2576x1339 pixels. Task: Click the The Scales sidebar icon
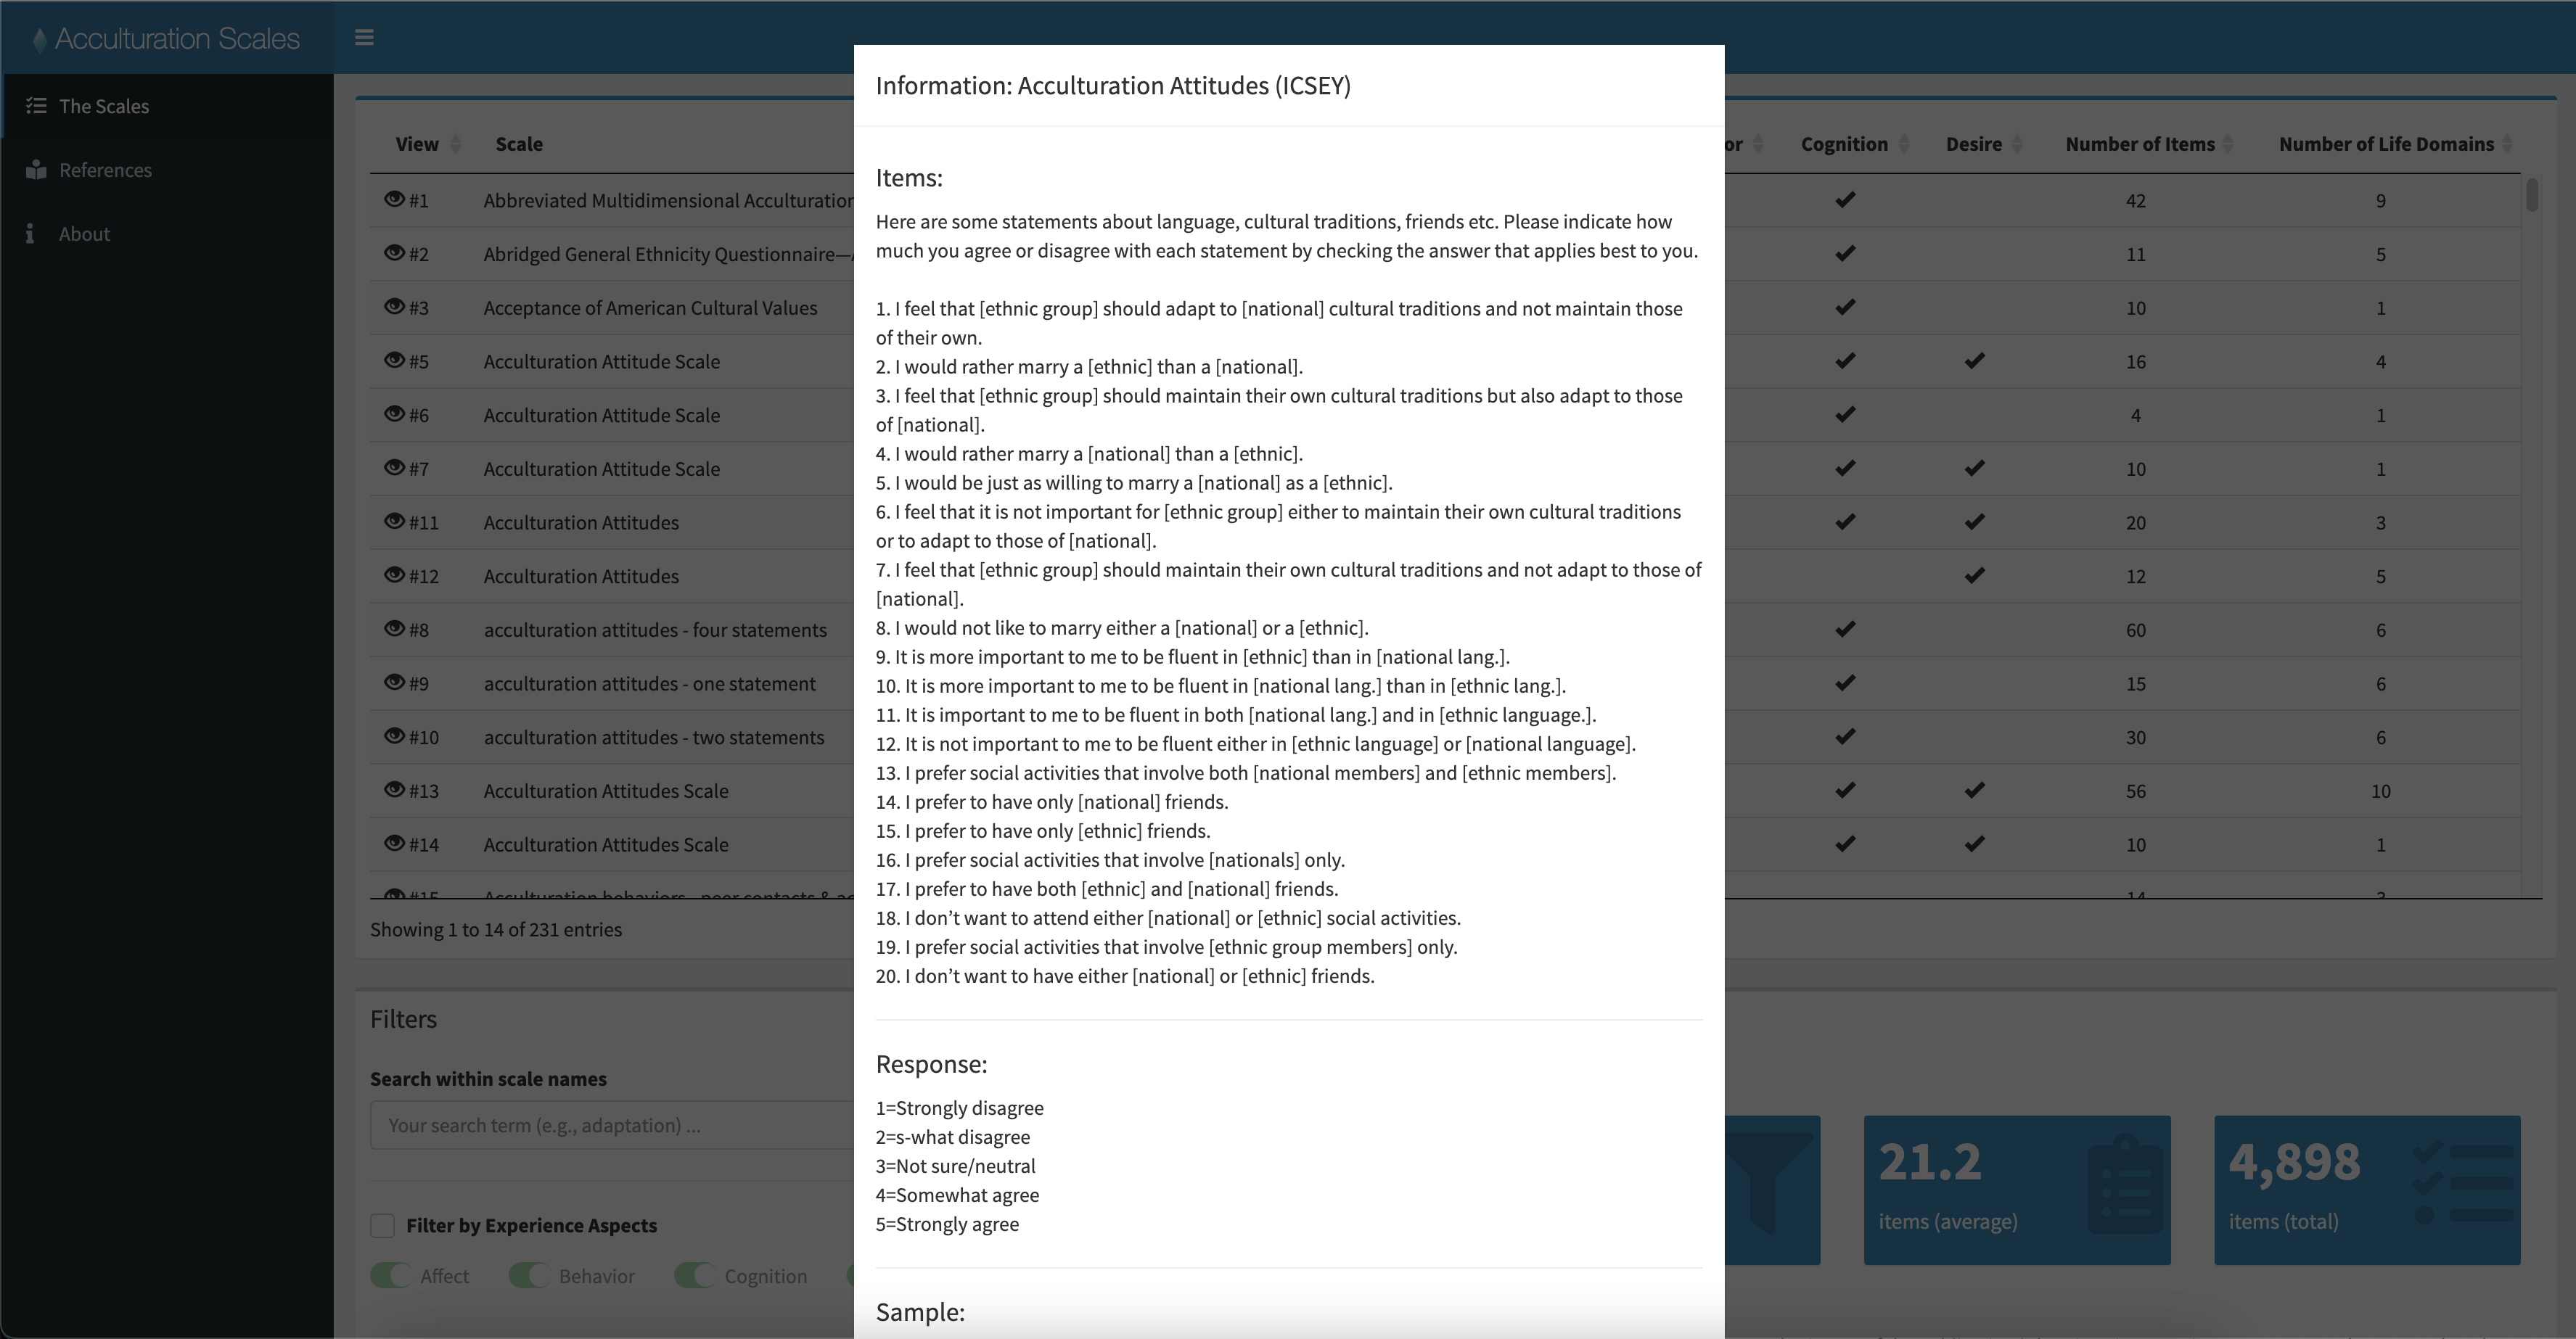point(38,106)
